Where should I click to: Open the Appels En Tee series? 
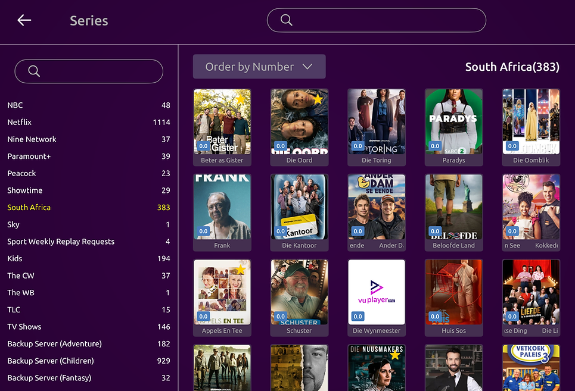(x=222, y=298)
